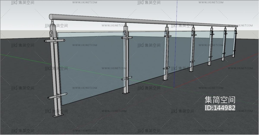The width and height of the screenshot is (259, 135).
Task: Select the second railing post from left
Action: tap(126, 62)
